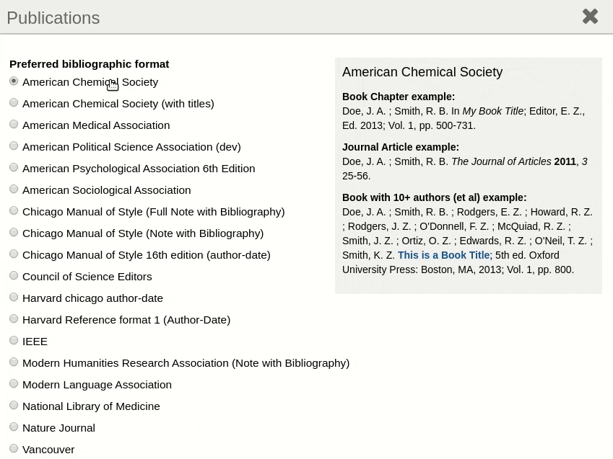Select Modern Language Association option
Image resolution: width=613 pixels, height=459 pixels.
click(x=14, y=383)
